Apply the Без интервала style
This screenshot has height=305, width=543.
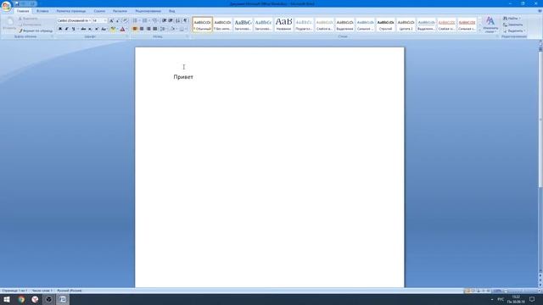(222, 25)
